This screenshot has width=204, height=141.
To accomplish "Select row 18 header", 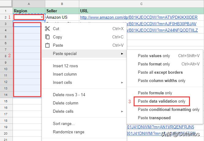I will click(6, 120).
